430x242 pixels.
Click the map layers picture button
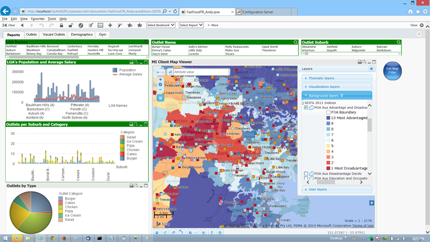pyautogui.click(x=160, y=98)
